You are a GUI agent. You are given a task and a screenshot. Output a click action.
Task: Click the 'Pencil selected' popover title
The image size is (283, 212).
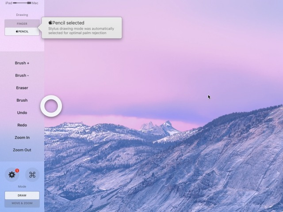tap(66, 23)
